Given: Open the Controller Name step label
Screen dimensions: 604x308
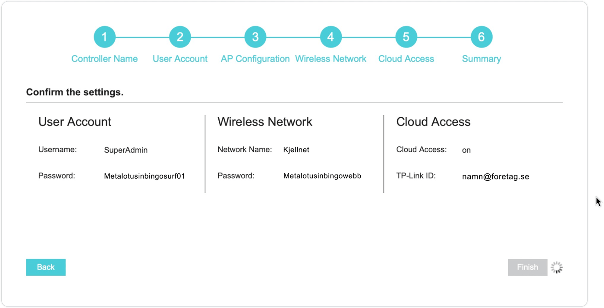Looking at the screenshot, I should 104,59.
